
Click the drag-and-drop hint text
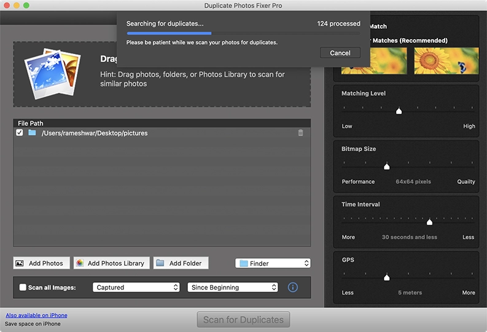192,79
